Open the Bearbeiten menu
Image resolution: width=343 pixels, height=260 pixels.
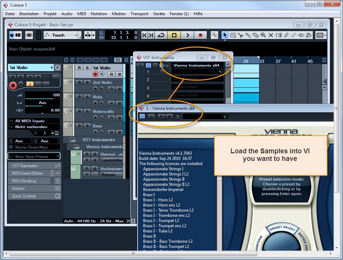coord(29,14)
